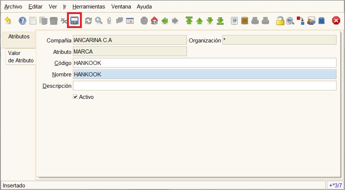Click the gray right arrow Forward icon
The image size is (345, 190).
pyautogui.click(x=175, y=21)
